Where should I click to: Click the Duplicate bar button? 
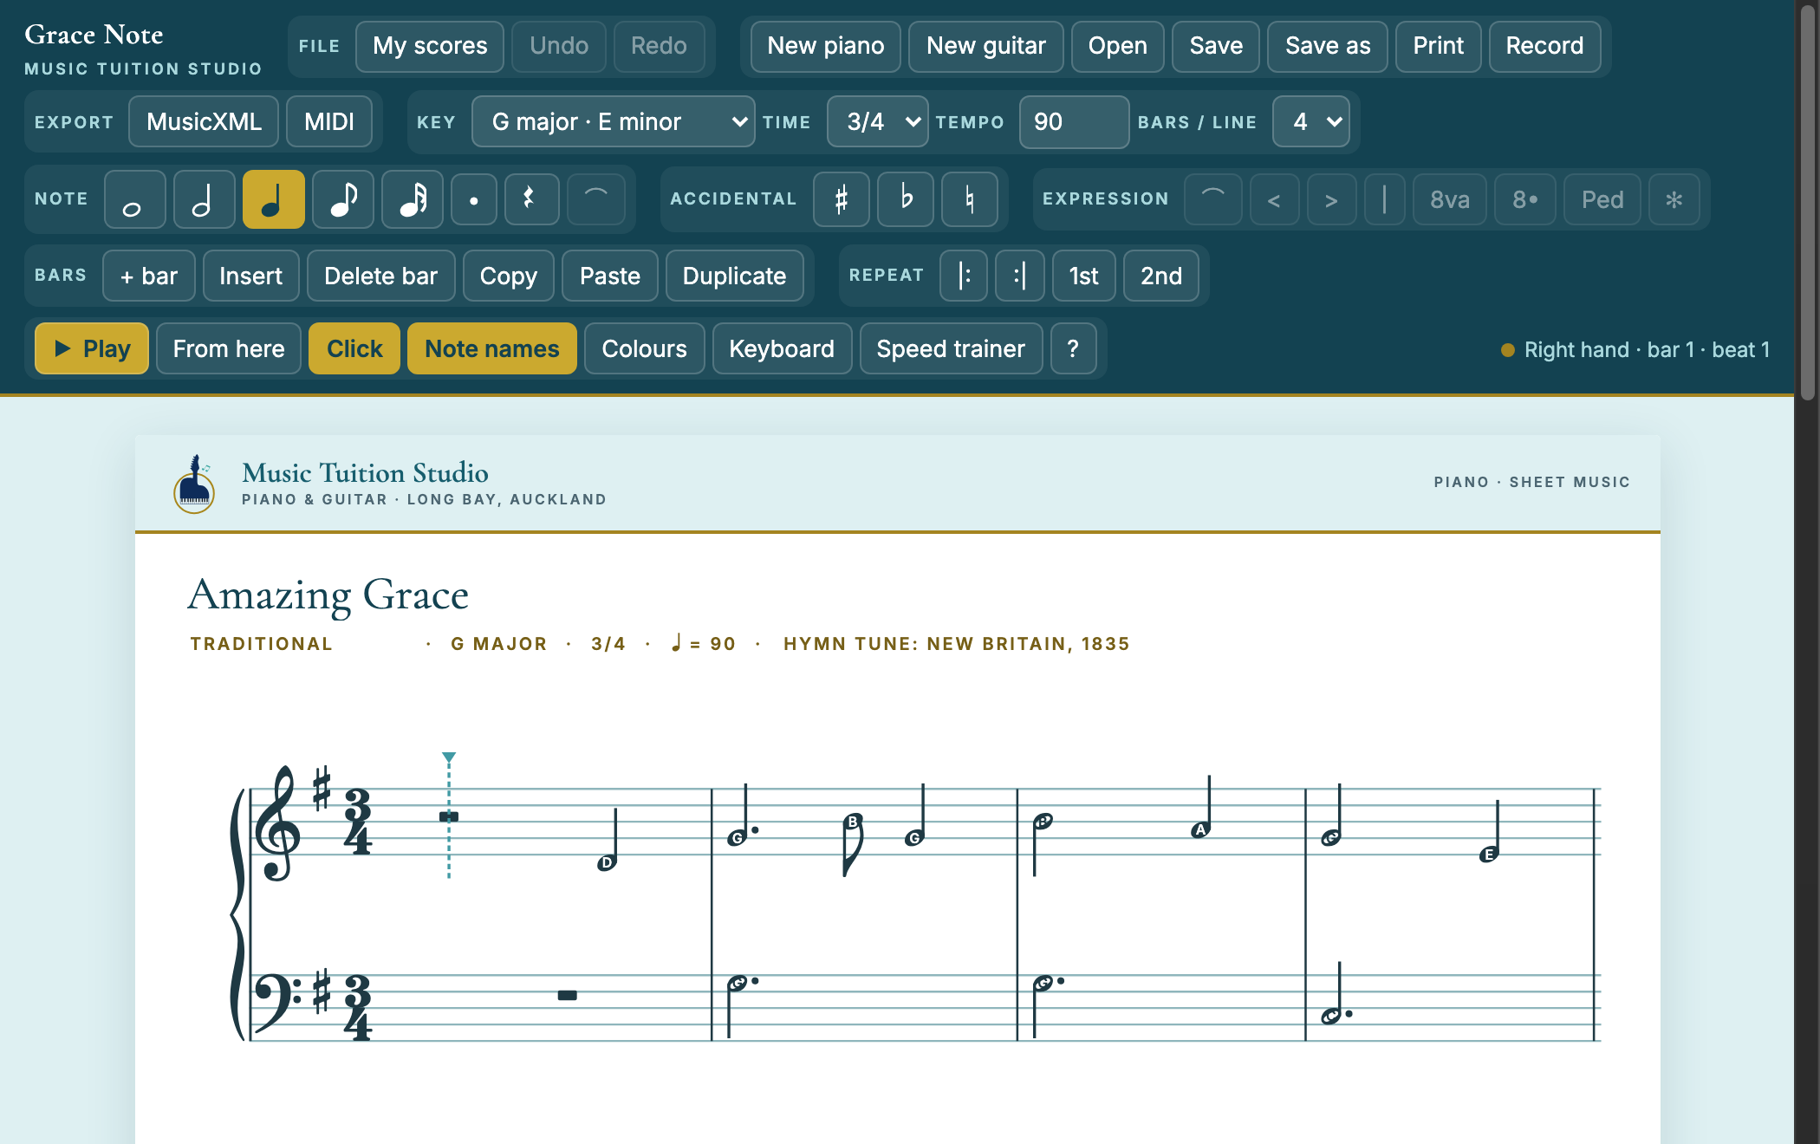pos(734,276)
